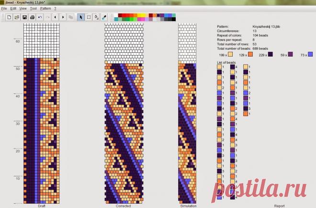The height and width of the screenshot is (208, 316).
Task: Pick the yellow swatch in the palette
Action: tap(140, 15)
